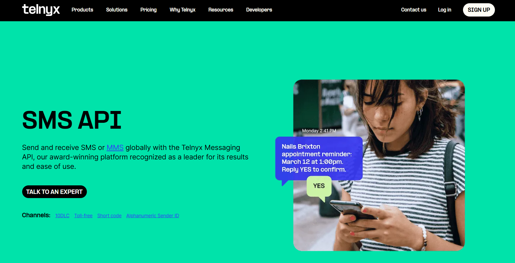Click the Channels: label
Viewport: 515px width, 263px height.
(x=36, y=215)
